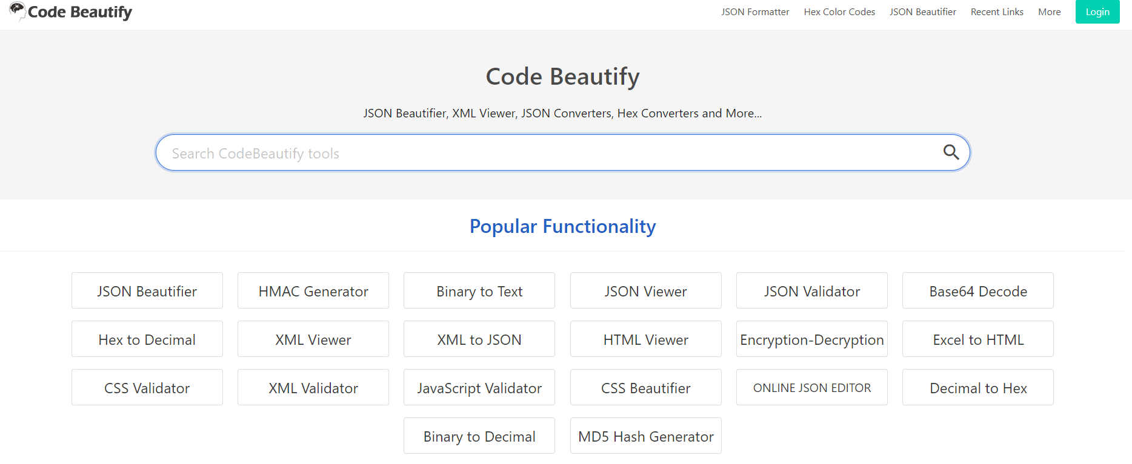Launch the XML Validator tool
This screenshot has width=1132, height=464.
pos(313,387)
